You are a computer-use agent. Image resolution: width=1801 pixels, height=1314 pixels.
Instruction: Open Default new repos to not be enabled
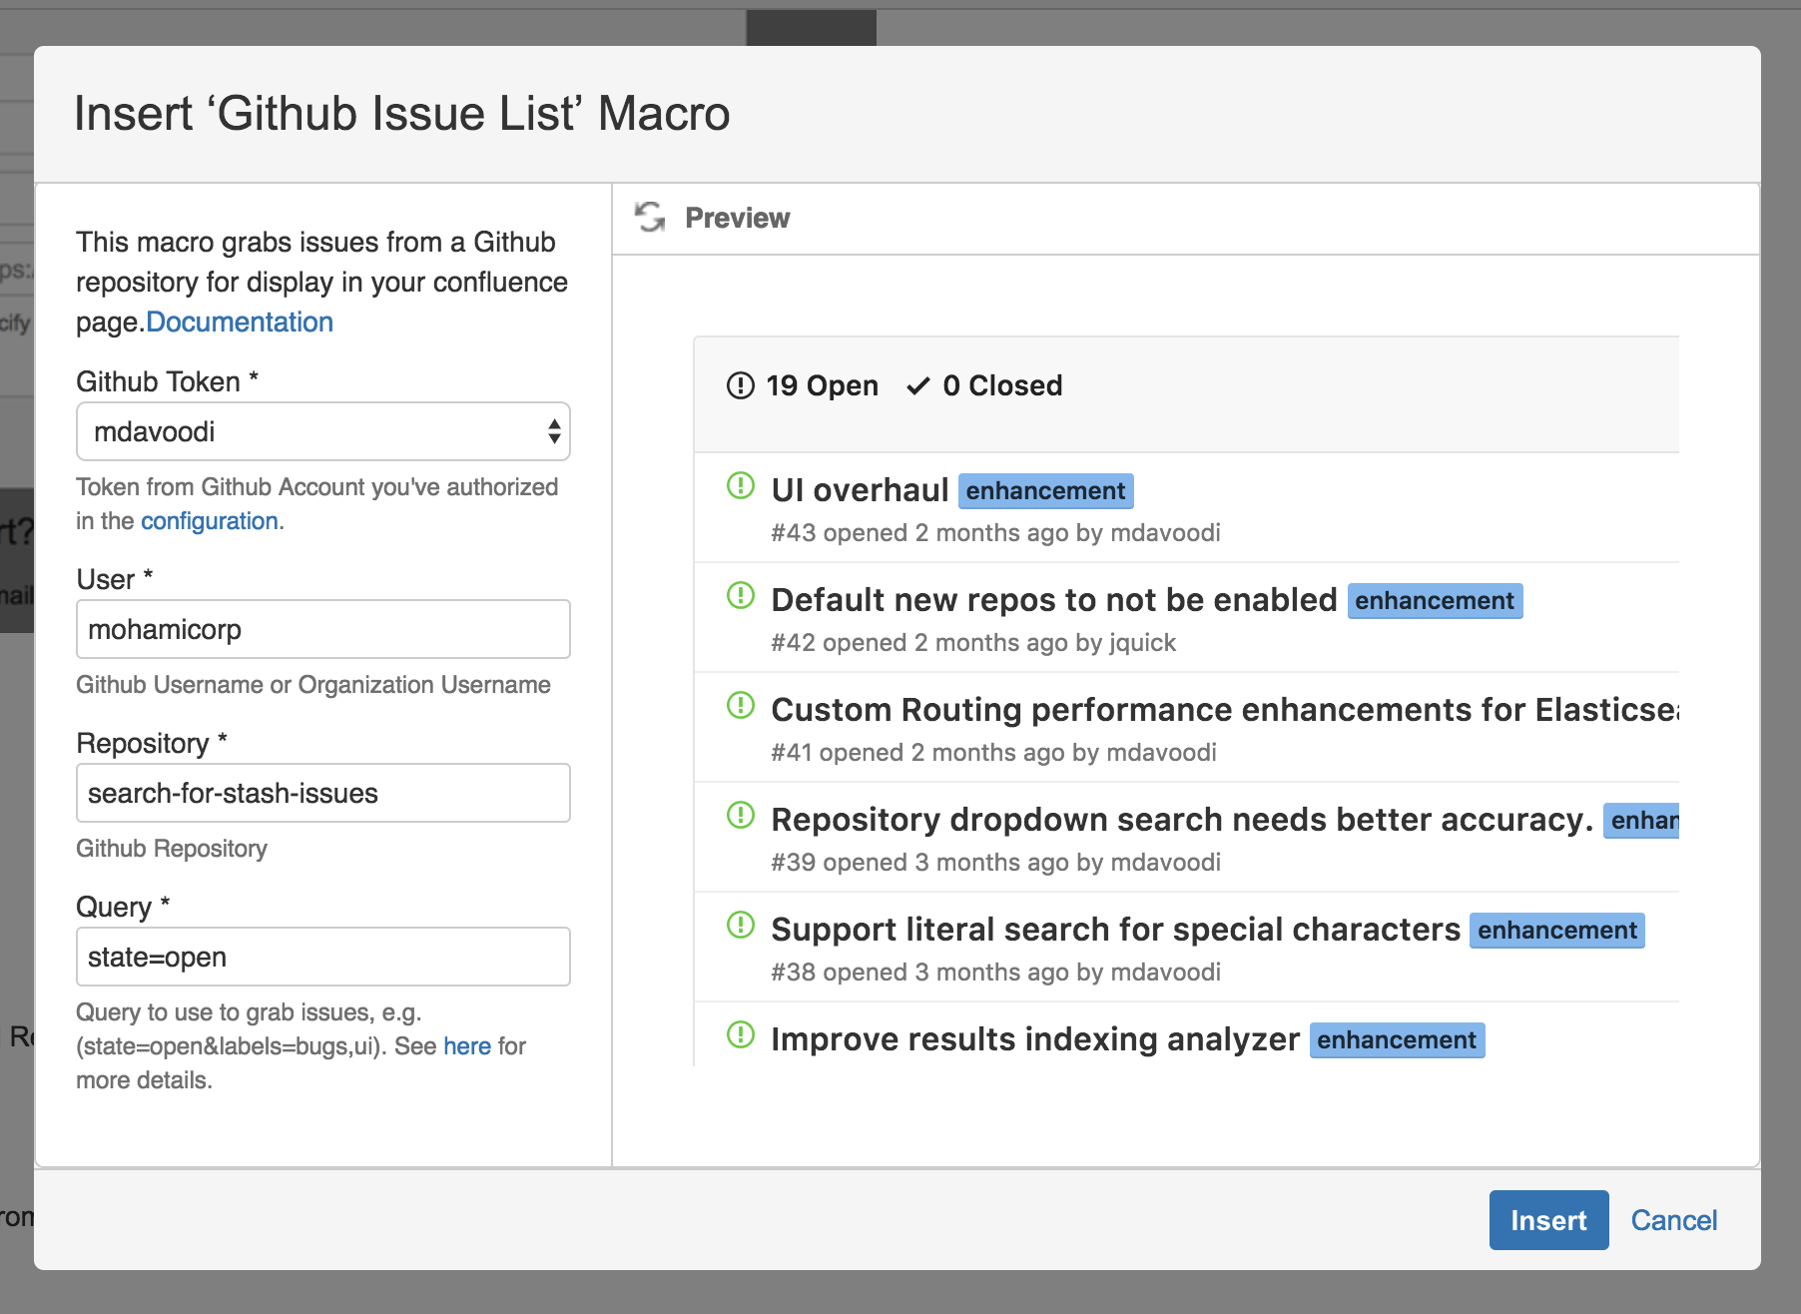pos(1054,600)
